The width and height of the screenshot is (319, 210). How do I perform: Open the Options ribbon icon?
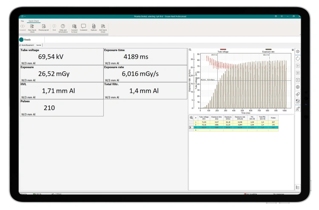(94, 26)
